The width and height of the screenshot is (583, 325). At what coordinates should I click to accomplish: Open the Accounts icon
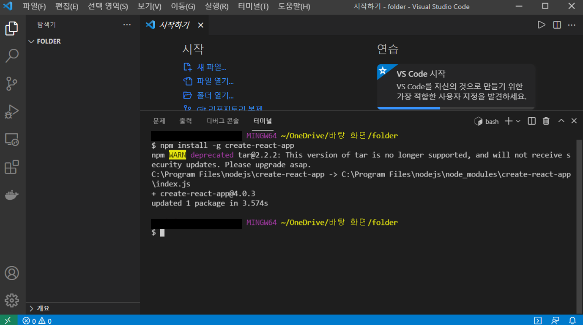(x=12, y=273)
